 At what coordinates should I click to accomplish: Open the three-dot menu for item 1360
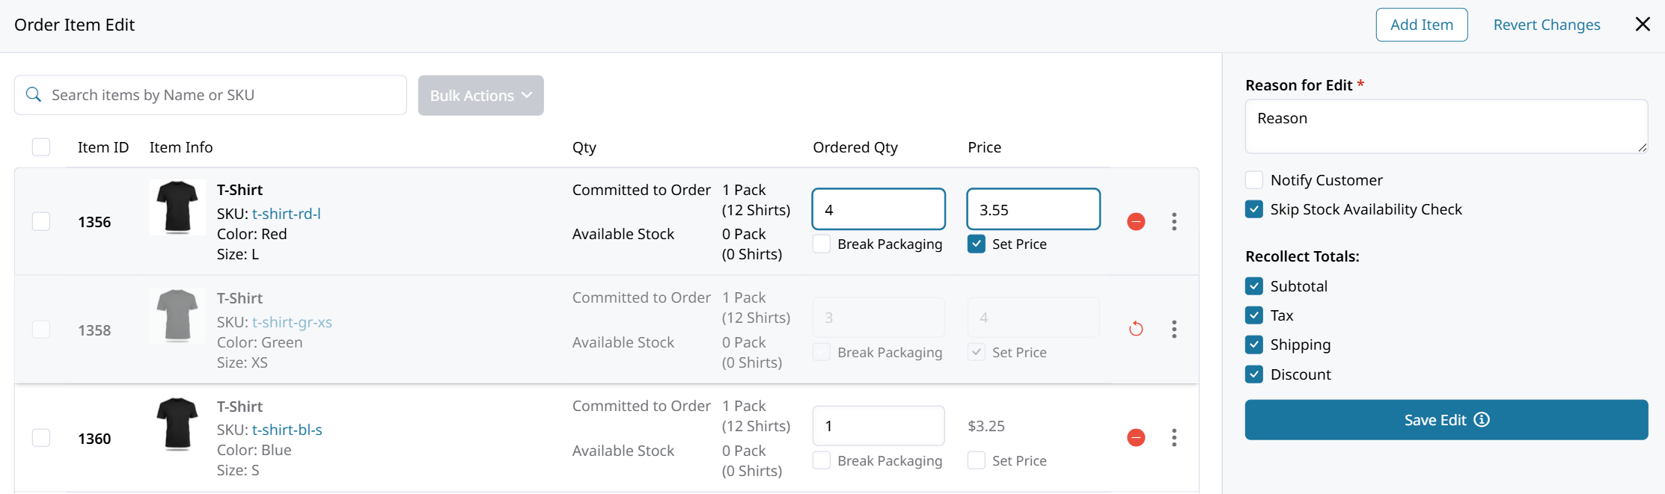tap(1174, 437)
